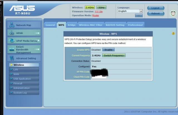Image resolution: width=178 pixels, height=115 pixels.
Task: Click the ASUS logo
Action: click(22, 8)
